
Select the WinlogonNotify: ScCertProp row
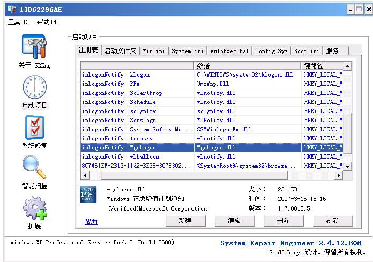(212, 93)
